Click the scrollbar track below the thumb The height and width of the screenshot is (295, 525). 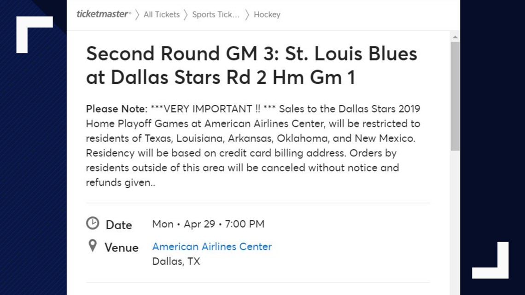[x=454, y=207]
